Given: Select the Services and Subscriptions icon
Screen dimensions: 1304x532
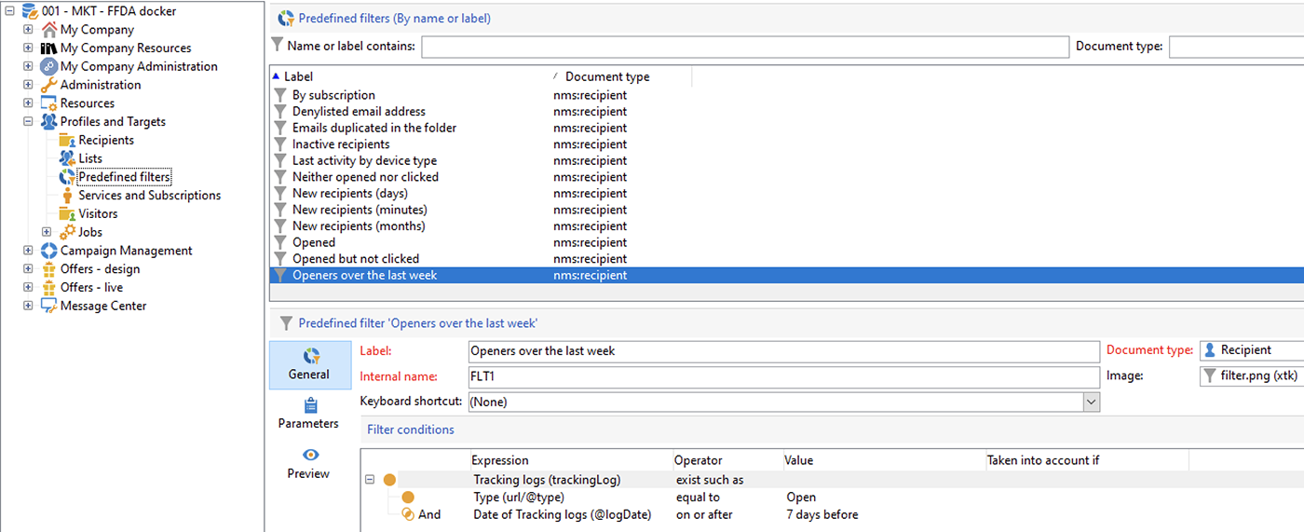Looking at the screenshot, I should point(67,196).
